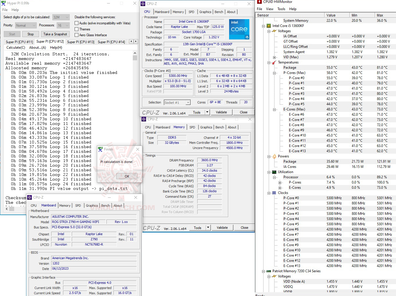Click the icon in the Finish dialog title bar

[100, 149]
